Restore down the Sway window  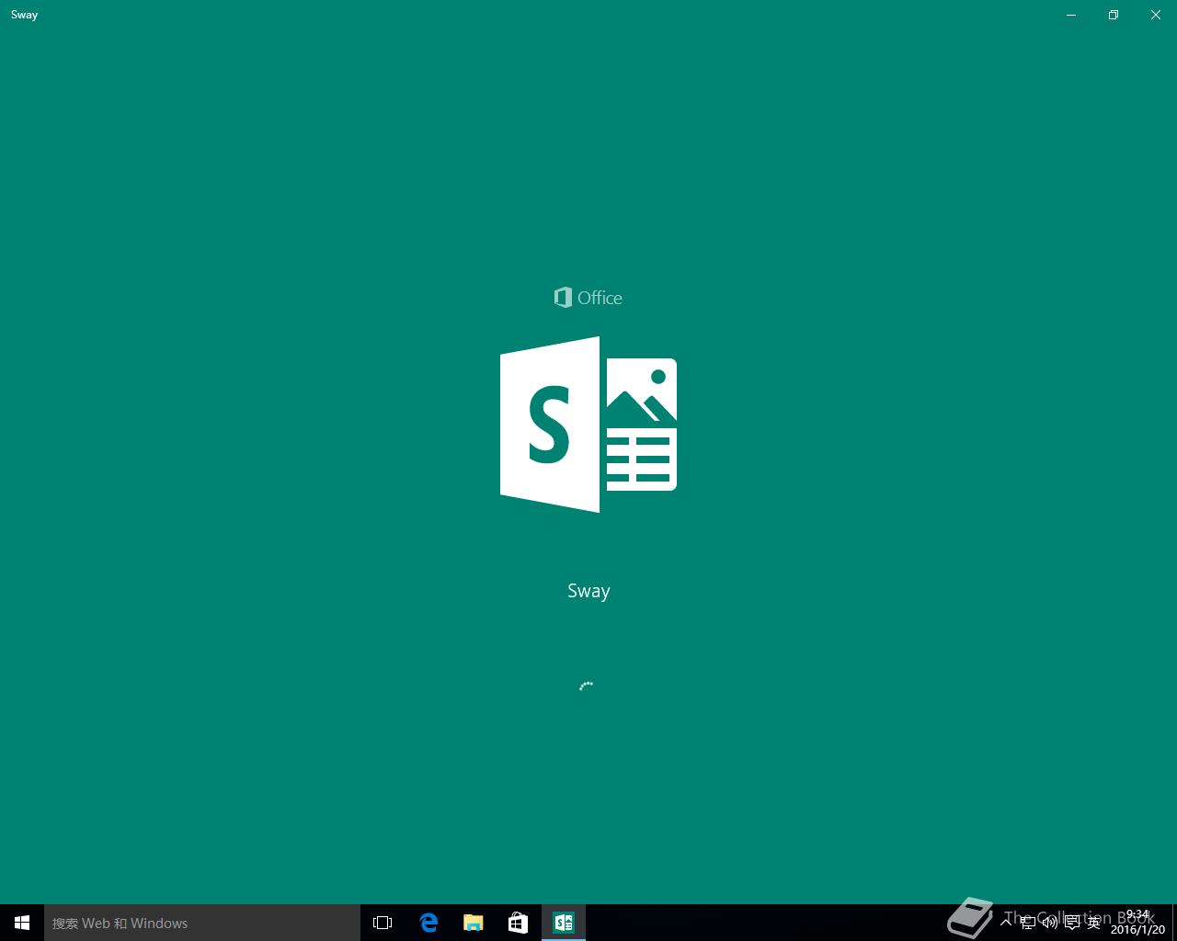click(x=1114, y=15)
